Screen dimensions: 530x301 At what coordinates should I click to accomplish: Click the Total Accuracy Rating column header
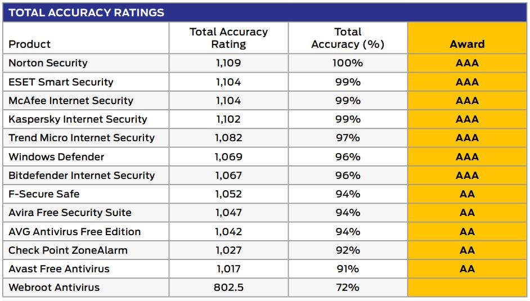(228, 38)
